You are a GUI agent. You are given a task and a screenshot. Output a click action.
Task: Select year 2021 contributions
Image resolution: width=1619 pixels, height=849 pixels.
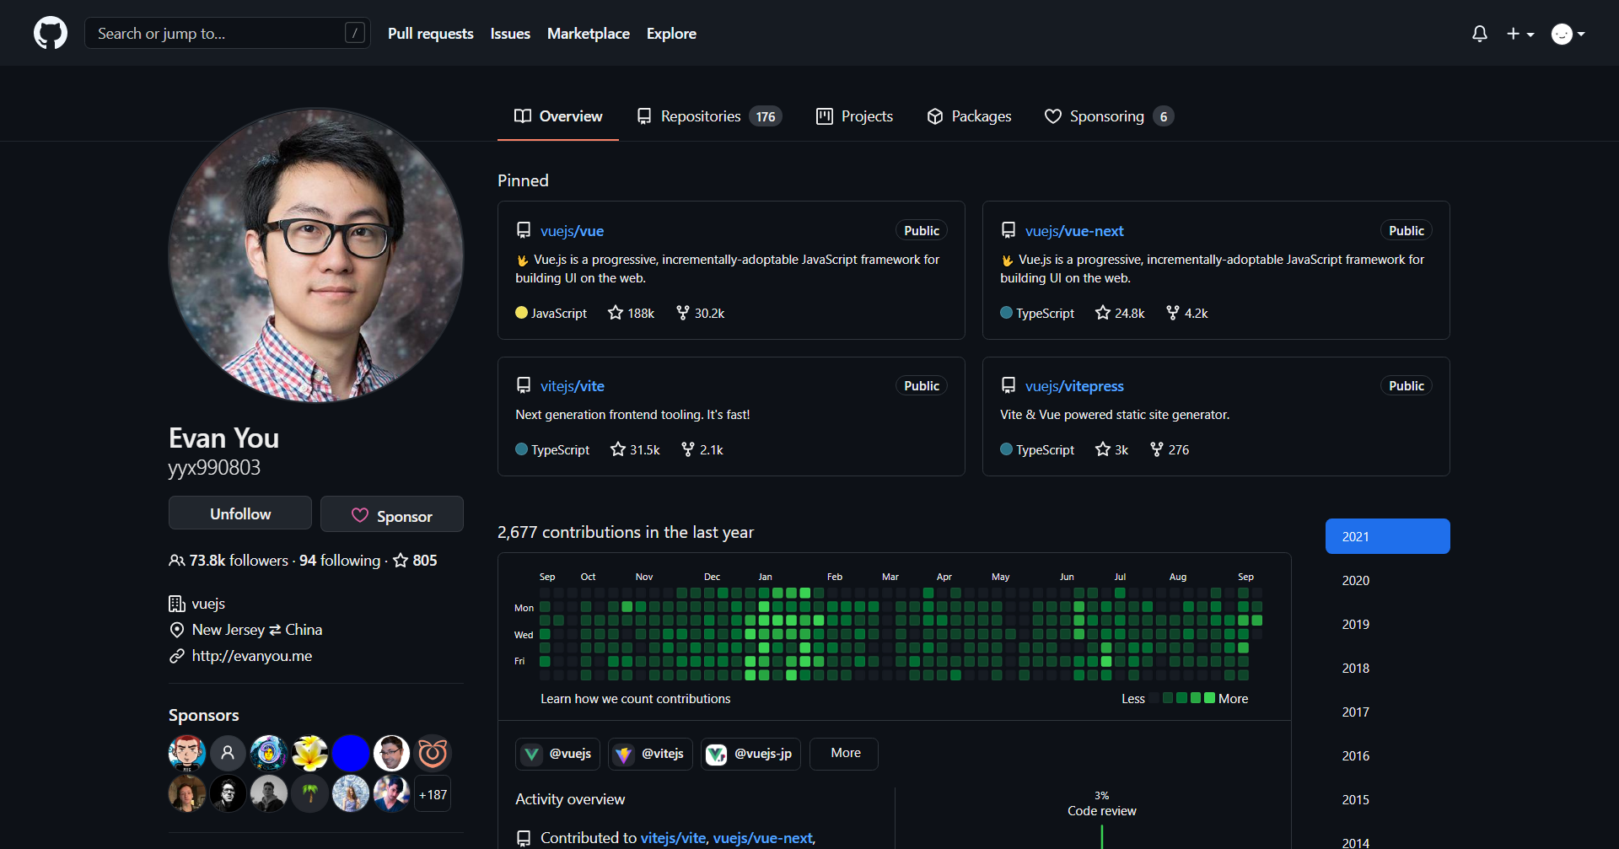[x=1388, y=536]
